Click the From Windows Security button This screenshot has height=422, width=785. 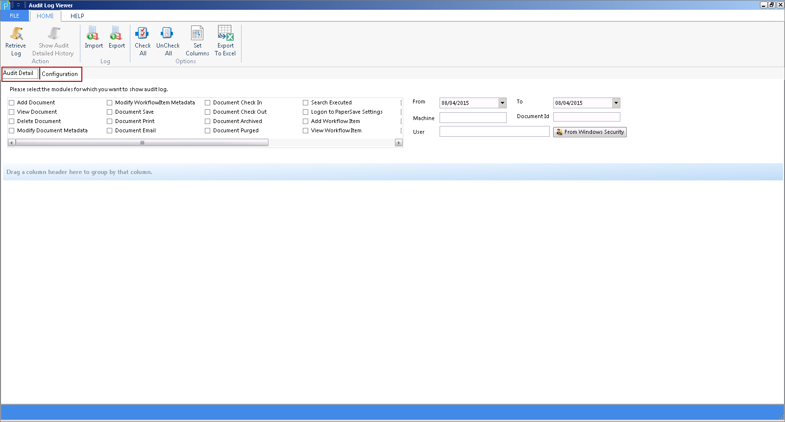point(590,132)
